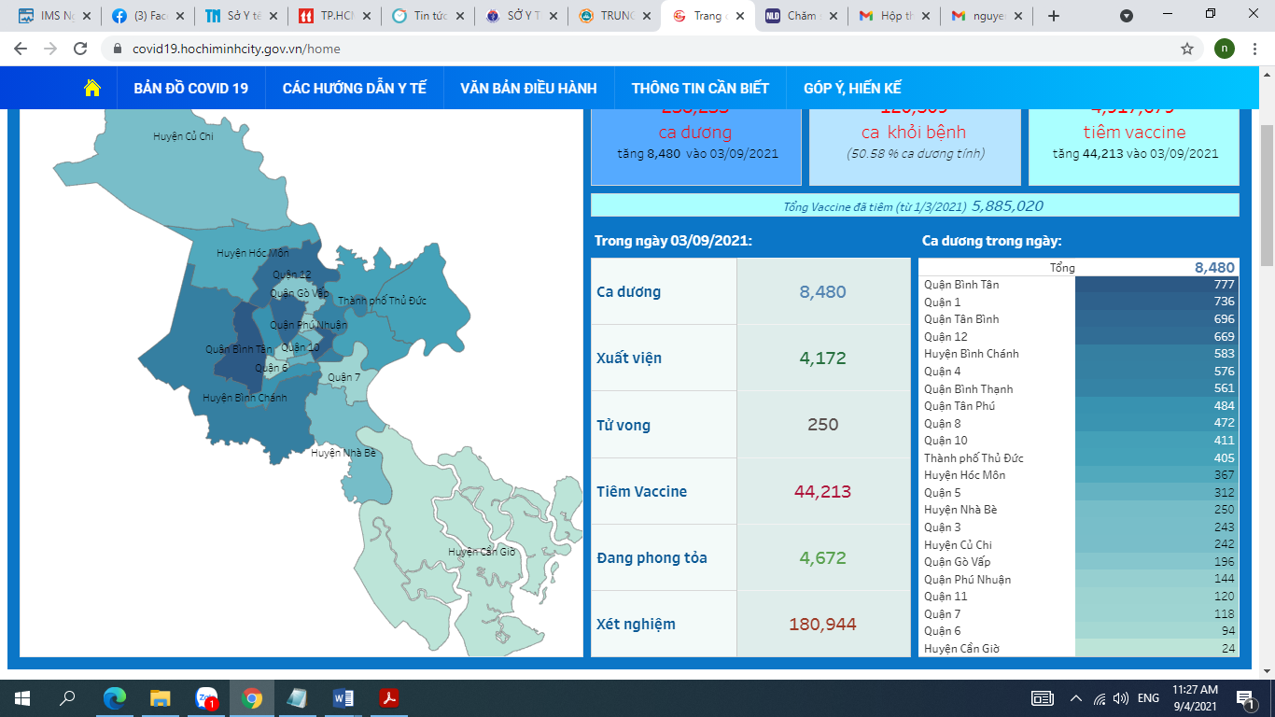
Task: Open the volume control in system tray
Action: (1121, 698)
